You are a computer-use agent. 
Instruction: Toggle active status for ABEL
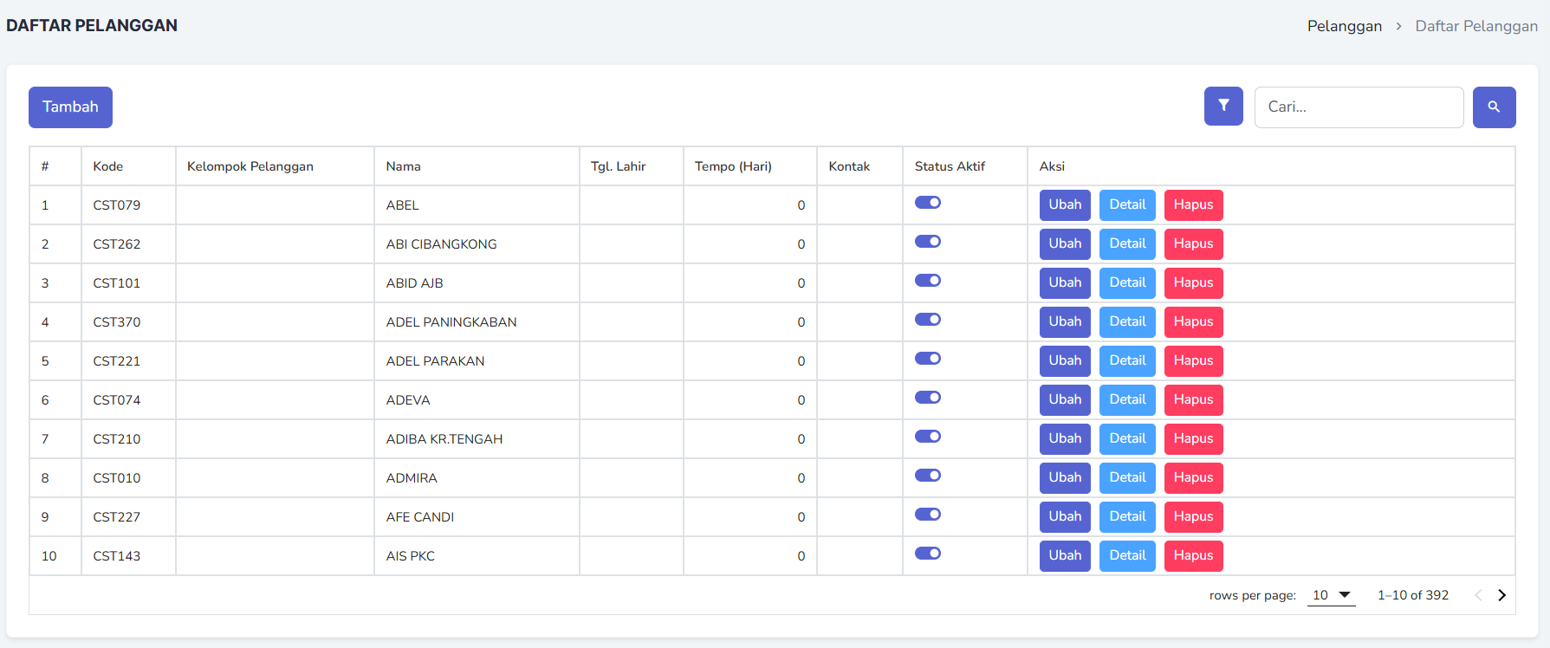coord(927,203)
